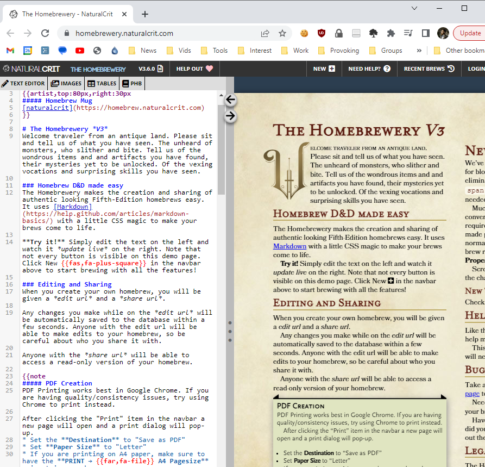Click the forward navigation arrow in Chrome
The height and width of the screenshot is (467, 485).
[x=28, y=33]
